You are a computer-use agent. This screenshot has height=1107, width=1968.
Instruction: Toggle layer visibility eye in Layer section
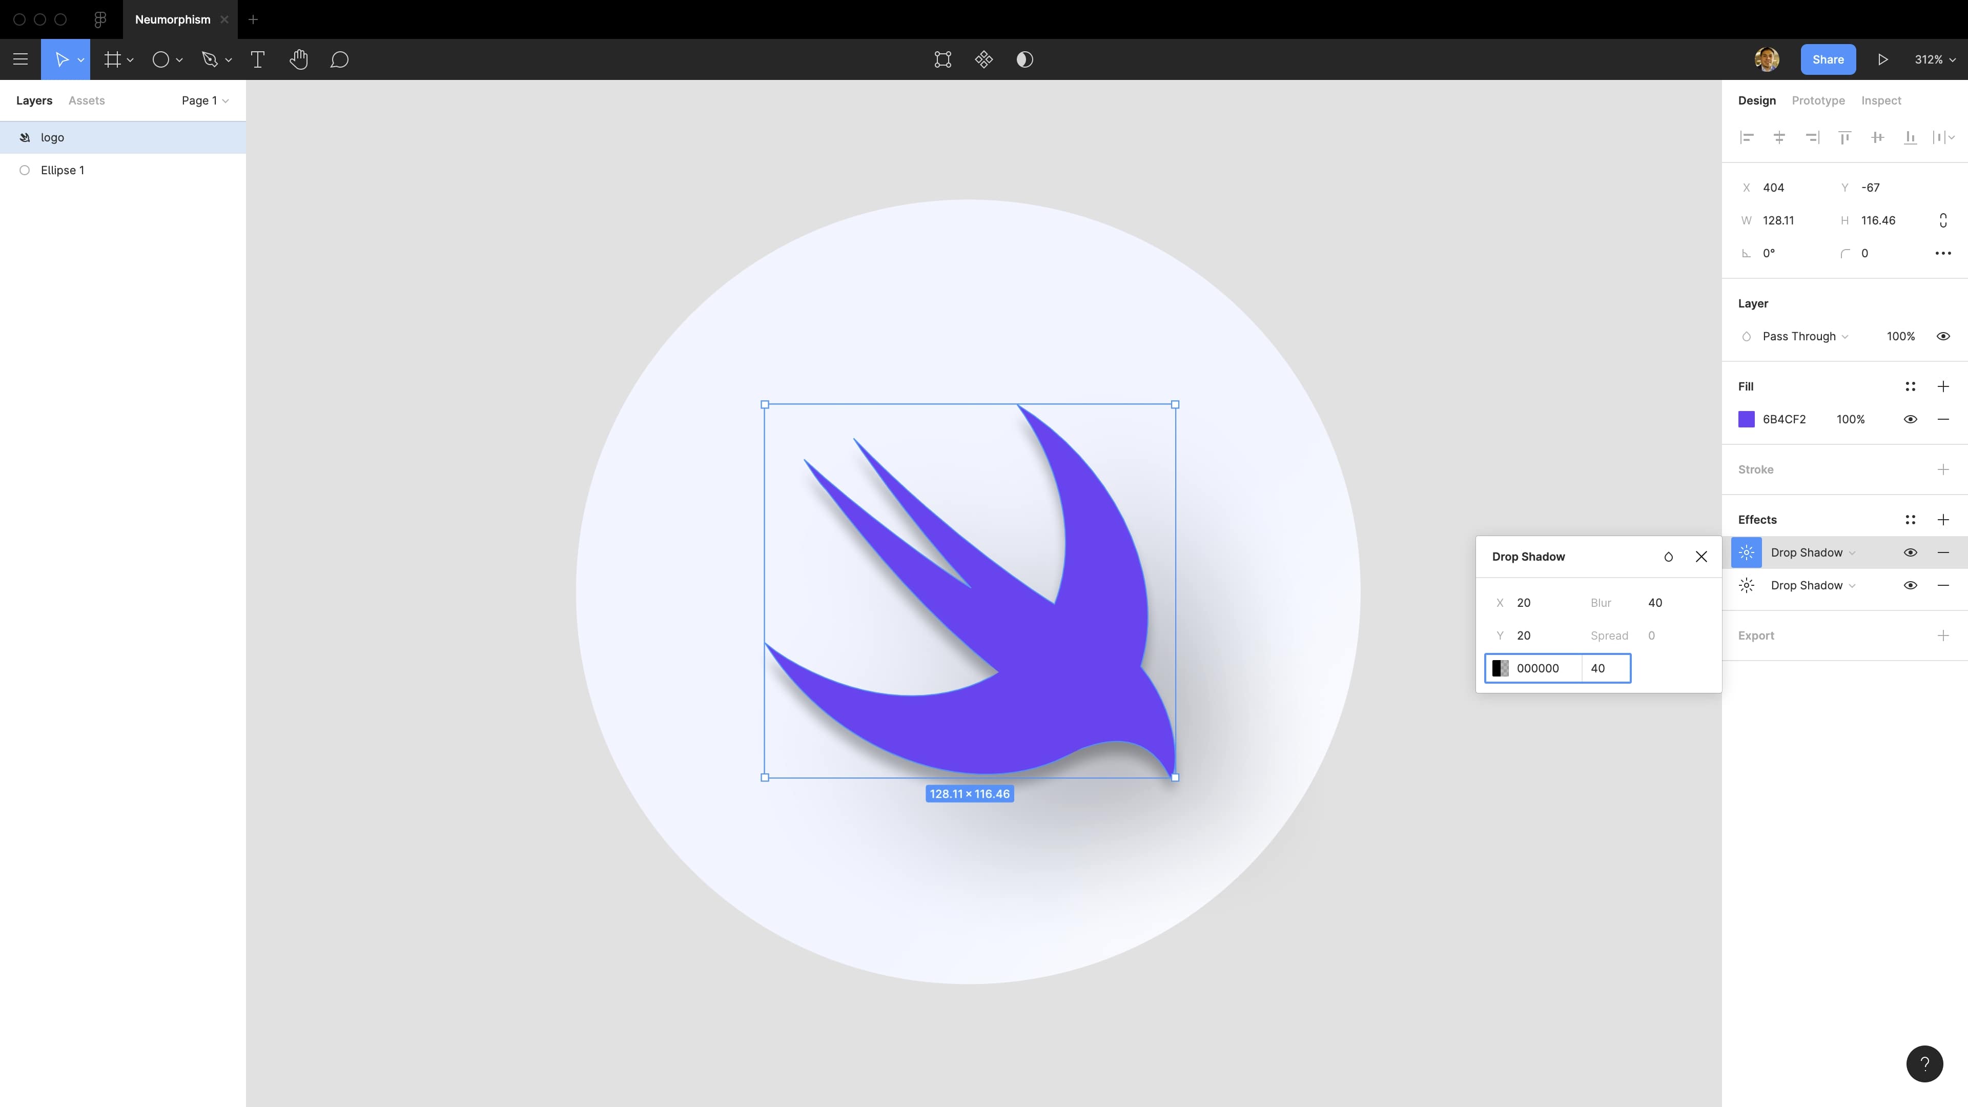[x=1943, y=336]
